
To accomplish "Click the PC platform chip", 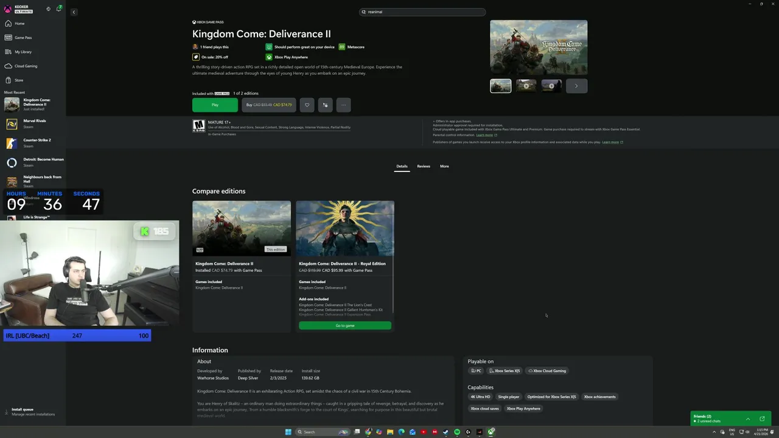I will point(476,370).
